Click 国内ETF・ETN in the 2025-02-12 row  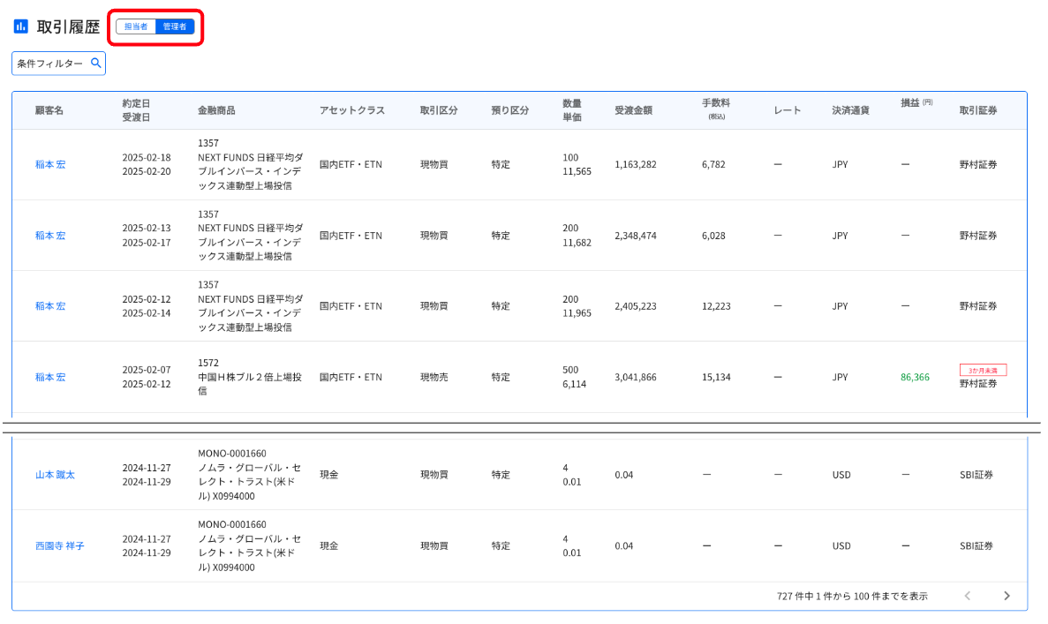(351, 306)
